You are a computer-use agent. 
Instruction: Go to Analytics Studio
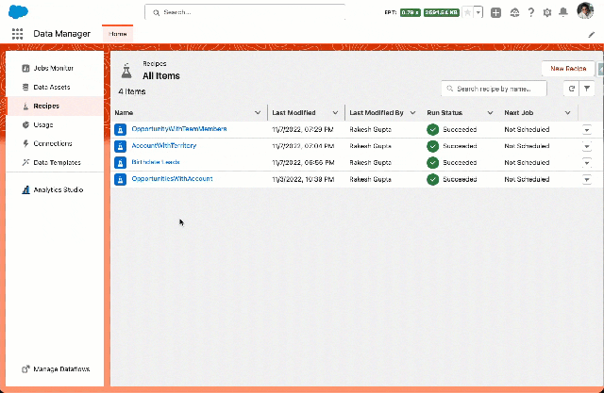pyautogui.click(x=55, y=189)
